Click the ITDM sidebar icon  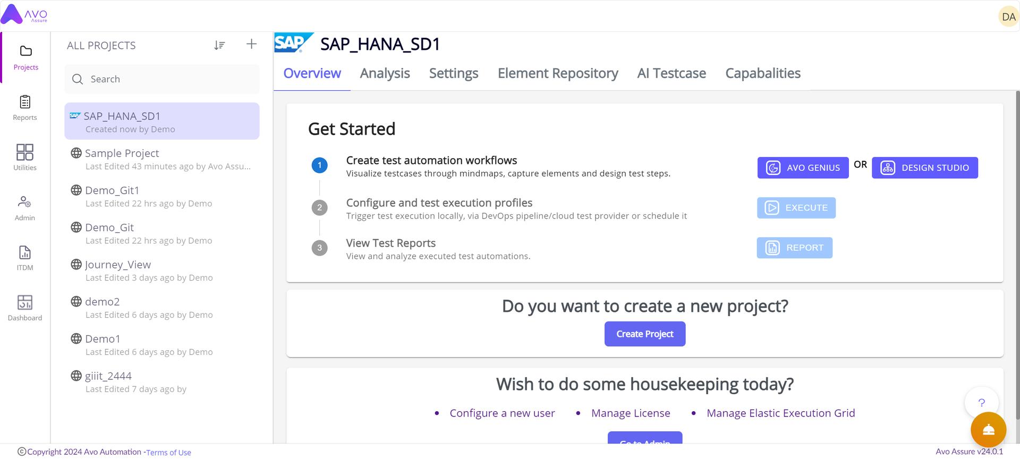24,257
